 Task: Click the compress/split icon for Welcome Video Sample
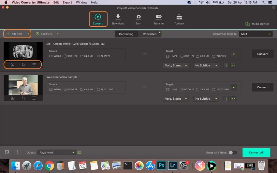(233, 99)
